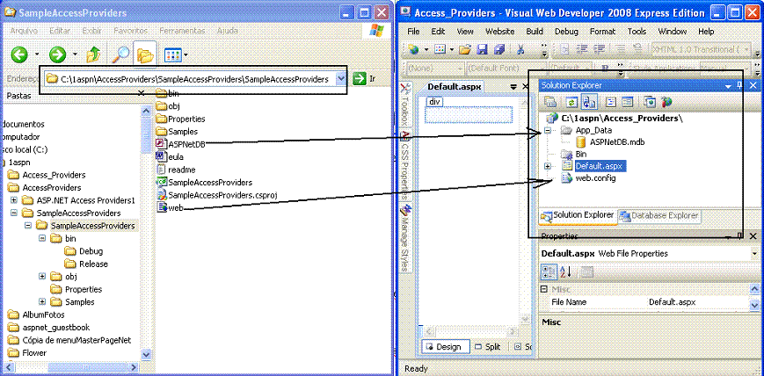The width and height of the screenshot is (764, 376).
Task: Open the Build menu
Action: coord(535,31)
